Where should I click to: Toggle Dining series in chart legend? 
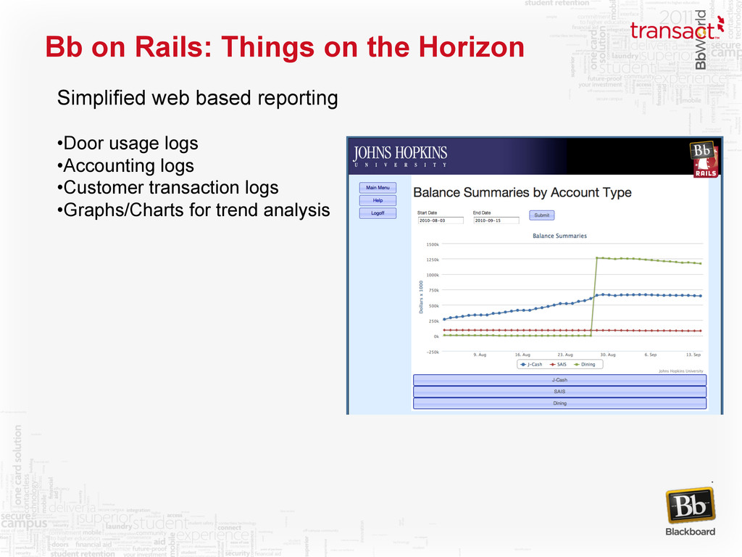click(585, 364)
